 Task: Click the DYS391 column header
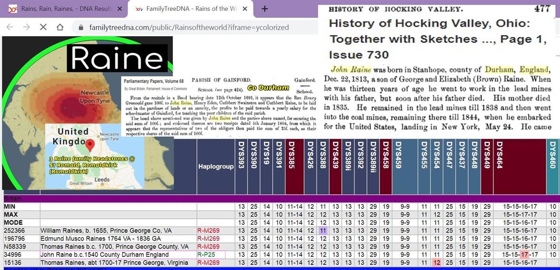(279, 167)
